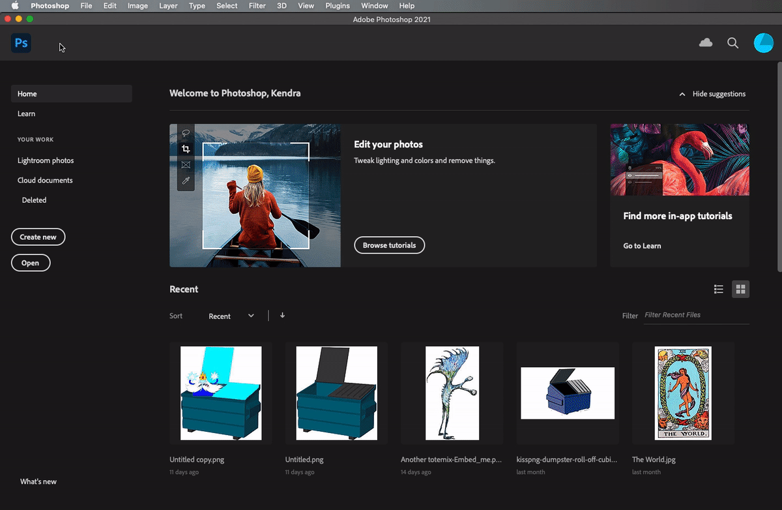
Task: Open the Photoshop application menu
Action: (50, 6)
